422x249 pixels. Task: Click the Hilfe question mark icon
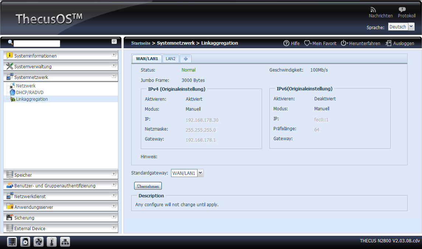click(x=286, y=43)
